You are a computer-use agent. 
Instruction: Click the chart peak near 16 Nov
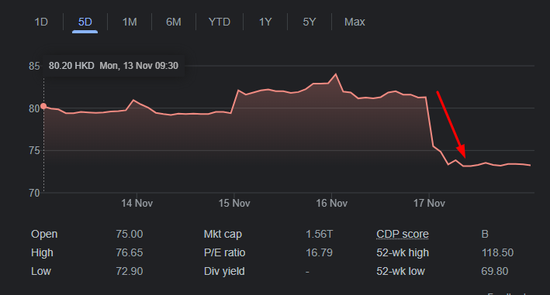[x=336, y=74]
